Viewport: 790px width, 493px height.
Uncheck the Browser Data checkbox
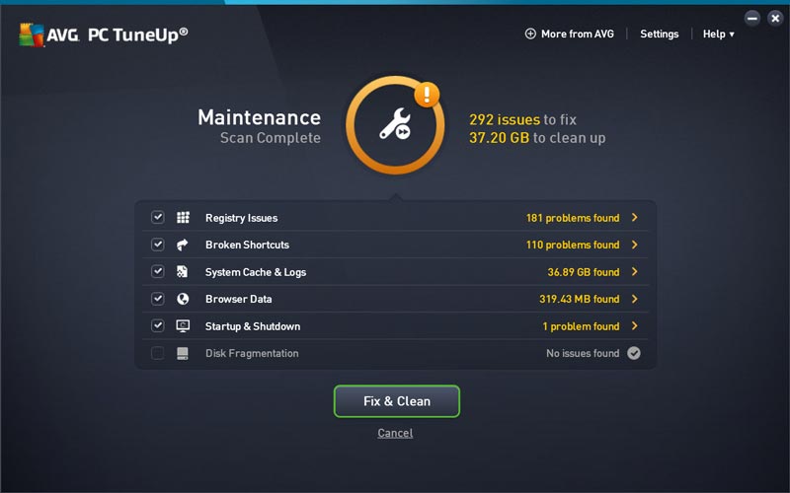pyautogui.click(x=158, y=299)
